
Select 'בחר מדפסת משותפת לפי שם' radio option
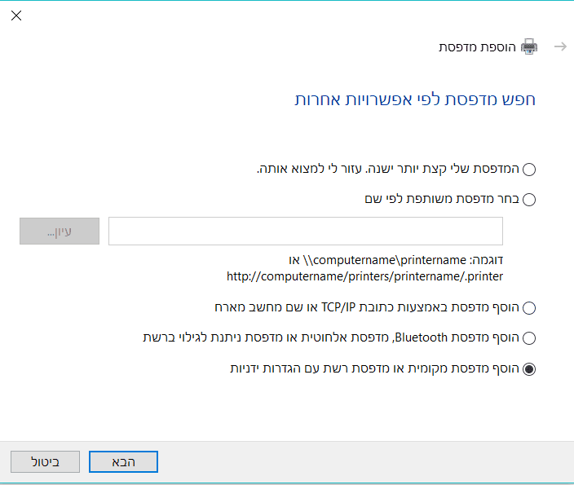coord(529,200)
